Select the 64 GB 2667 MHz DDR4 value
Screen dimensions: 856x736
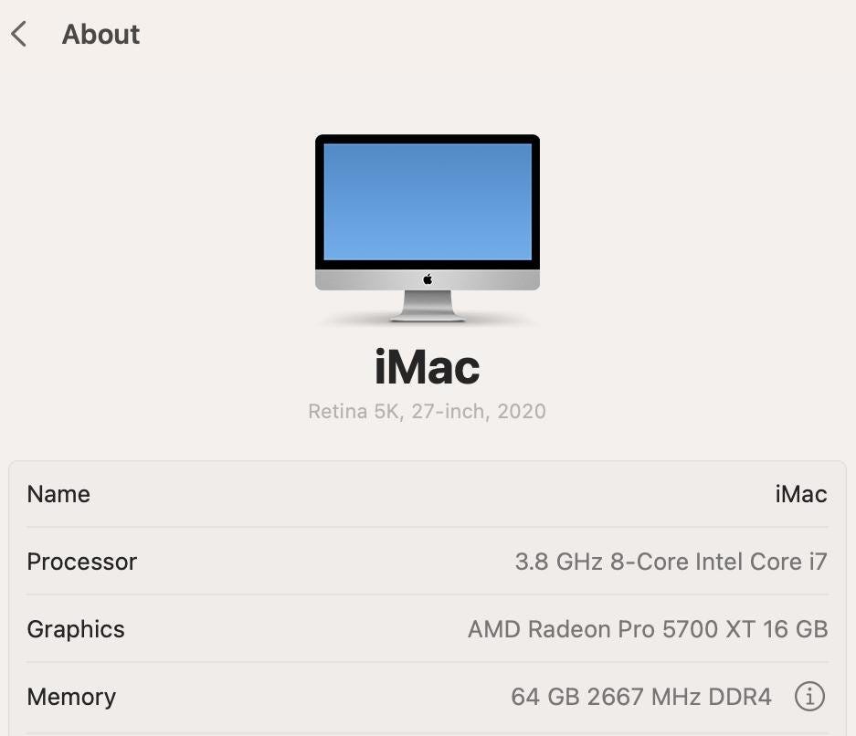pos(641,697)
